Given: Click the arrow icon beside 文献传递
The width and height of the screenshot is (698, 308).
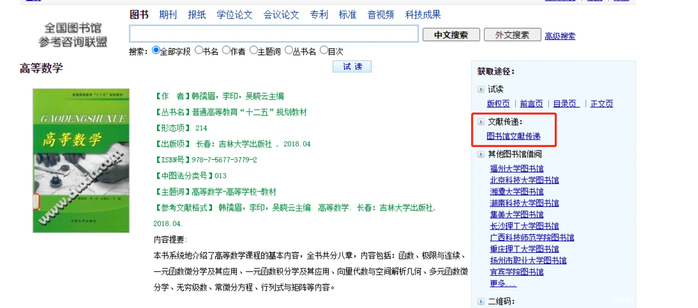Looking at the screenshot, I should pos(481,122).
